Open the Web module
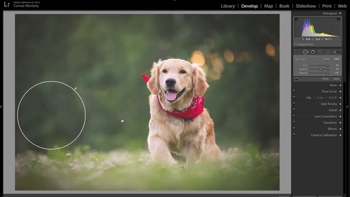350x197 pixels. pos(342,6)
